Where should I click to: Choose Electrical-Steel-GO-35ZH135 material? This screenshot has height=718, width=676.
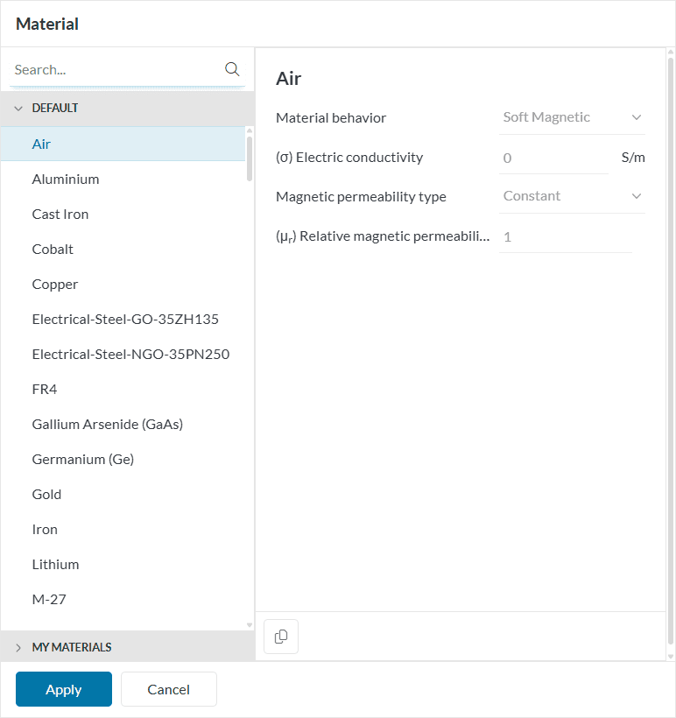pos(125,319)
